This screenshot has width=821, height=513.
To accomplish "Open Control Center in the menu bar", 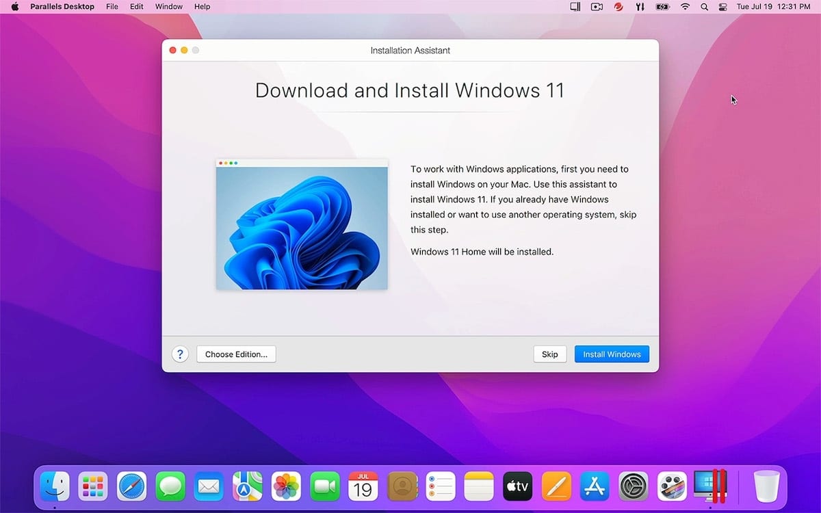I will coord(723,7).
